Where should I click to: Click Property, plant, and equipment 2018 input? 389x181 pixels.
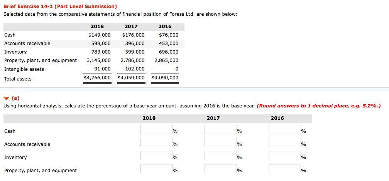point(157,169)
